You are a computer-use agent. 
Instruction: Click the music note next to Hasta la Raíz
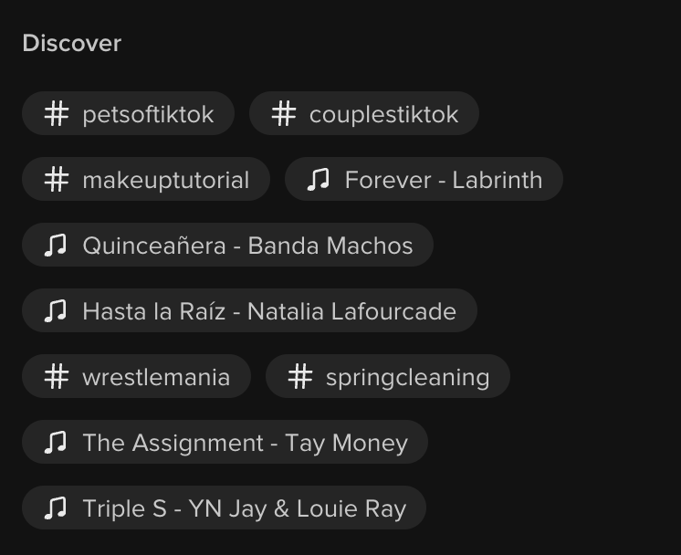[56, 311]
